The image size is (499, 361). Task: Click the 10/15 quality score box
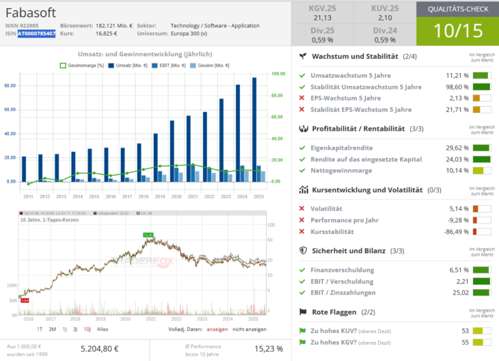tap(457, 31)
